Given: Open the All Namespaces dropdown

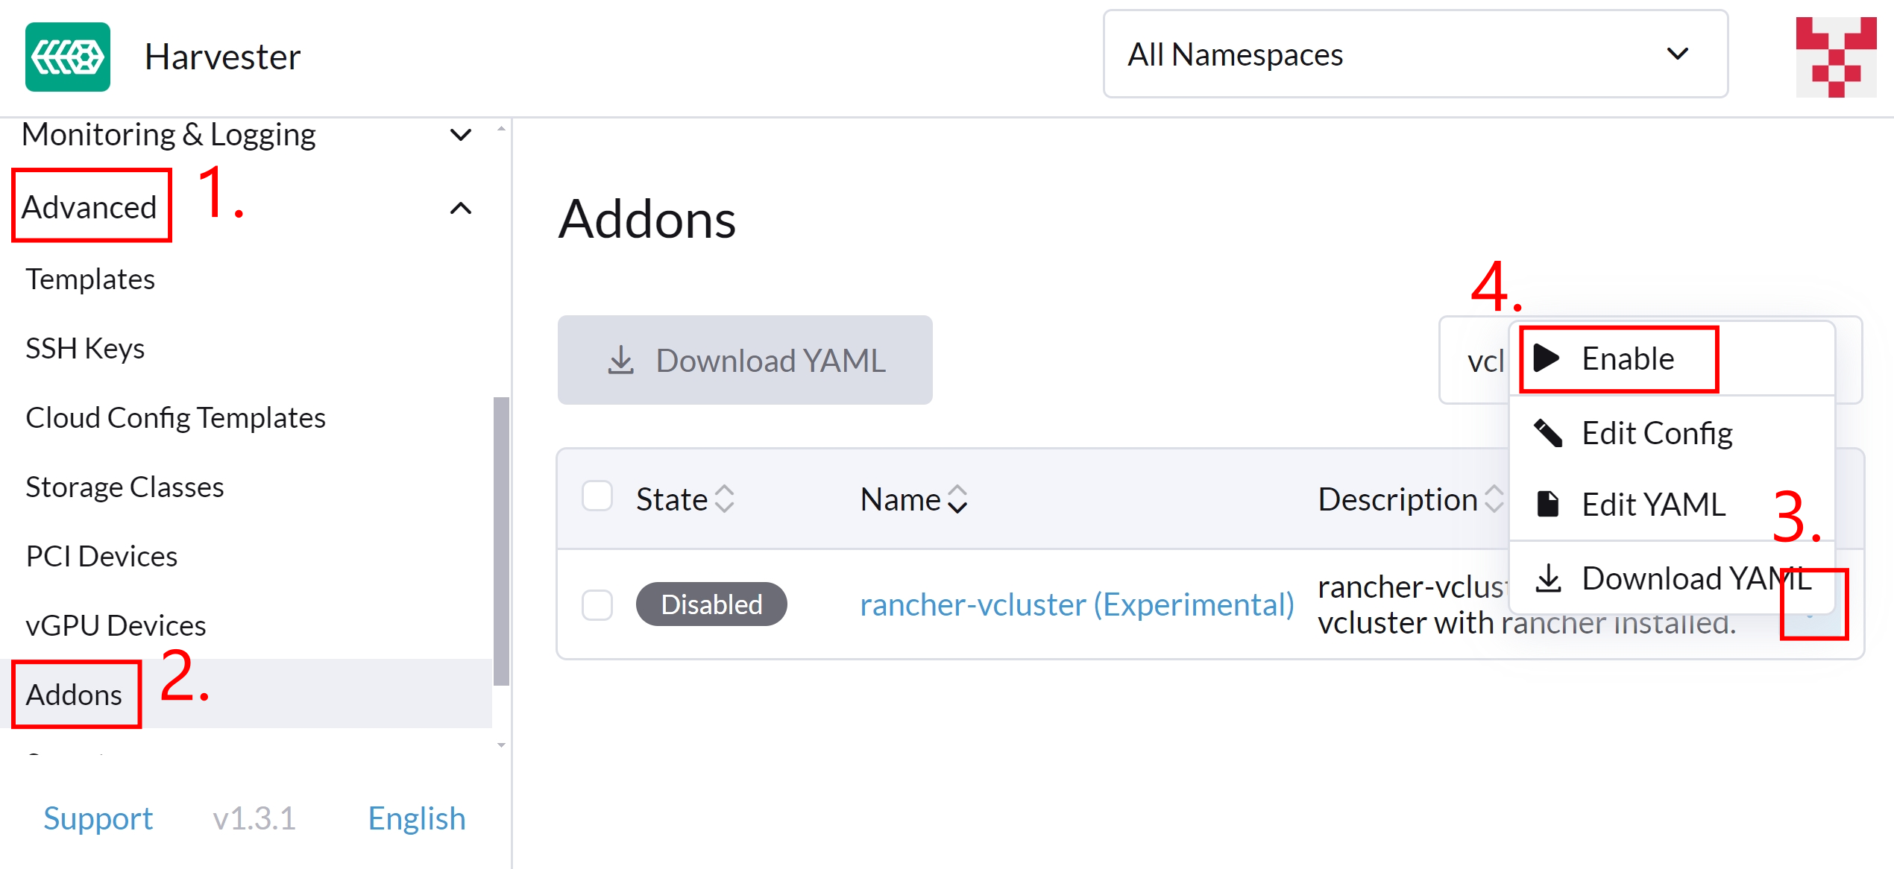Looking at the screenshot, I should 1415,54.
